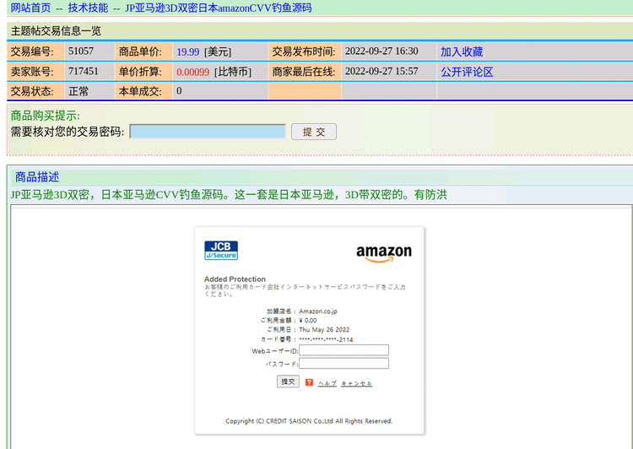Click the 提 交 button beside the password field

pos(314,132)
